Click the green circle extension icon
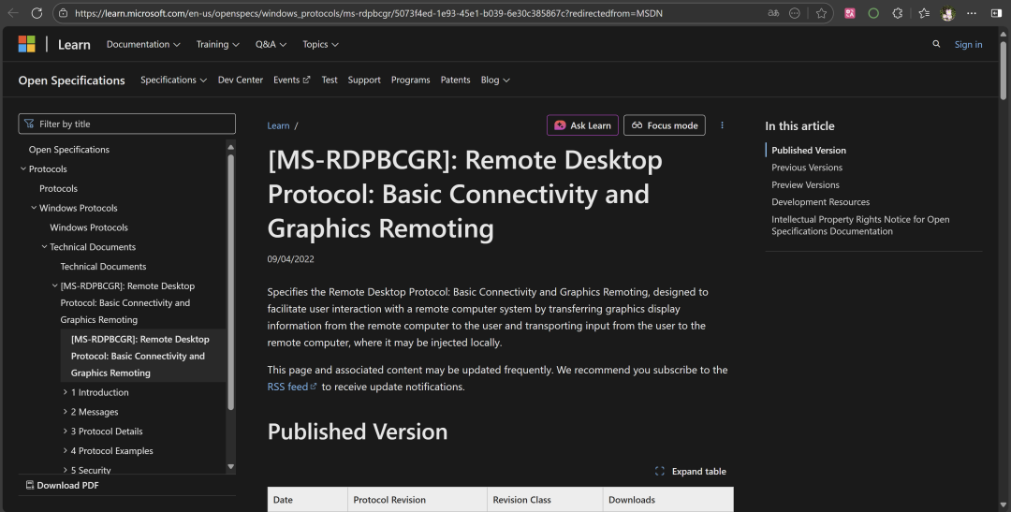Viewport: 1011px width, 512px height. click(873, 13)
